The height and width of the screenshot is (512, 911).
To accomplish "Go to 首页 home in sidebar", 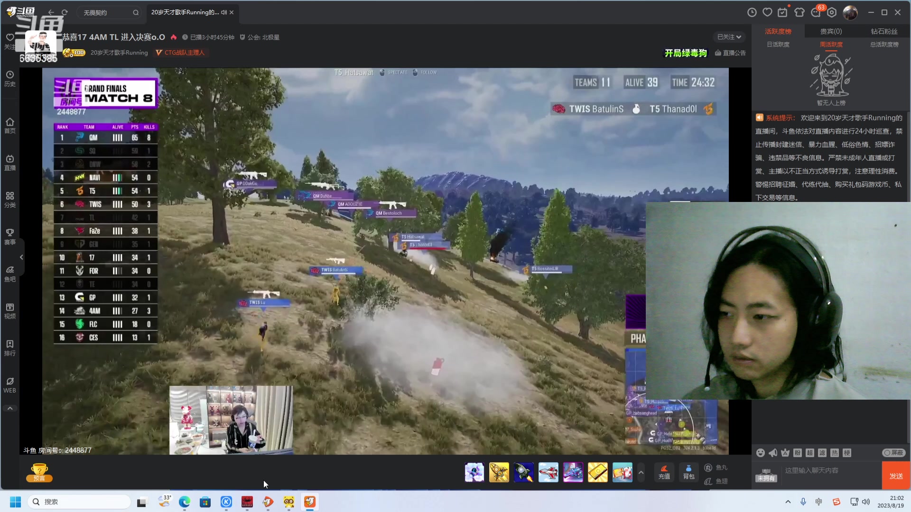I will click(x=10, y=126).
